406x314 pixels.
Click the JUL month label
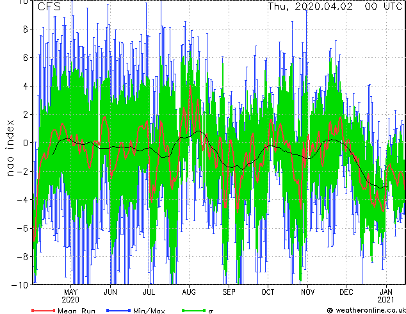149,292
